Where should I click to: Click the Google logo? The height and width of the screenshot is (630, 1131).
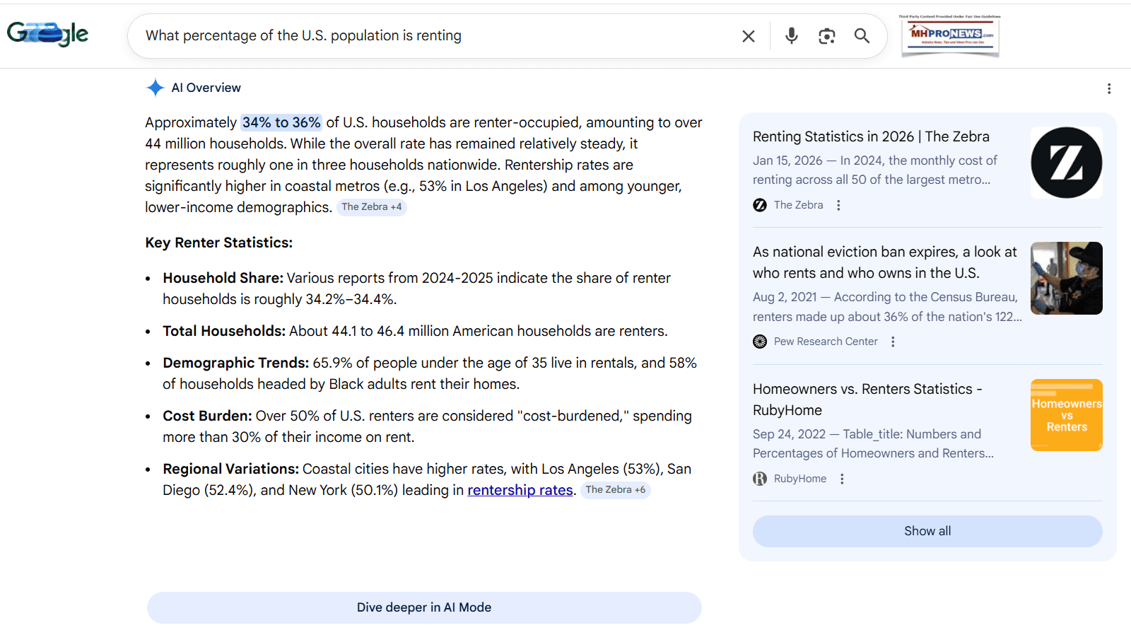pos(47,34)
